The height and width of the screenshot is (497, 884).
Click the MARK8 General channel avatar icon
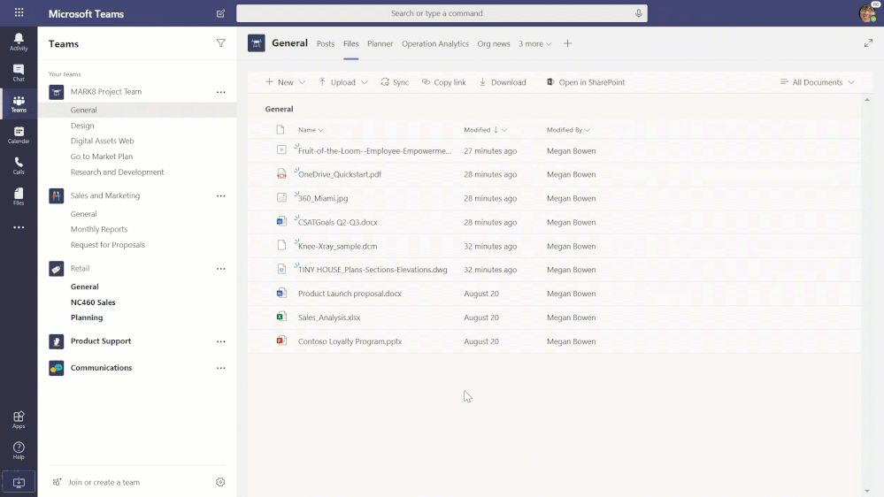257,43
